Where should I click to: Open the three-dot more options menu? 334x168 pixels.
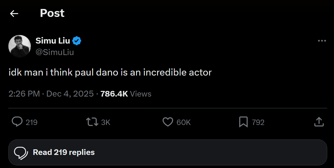pyautogui.click(x=322, y=41)
